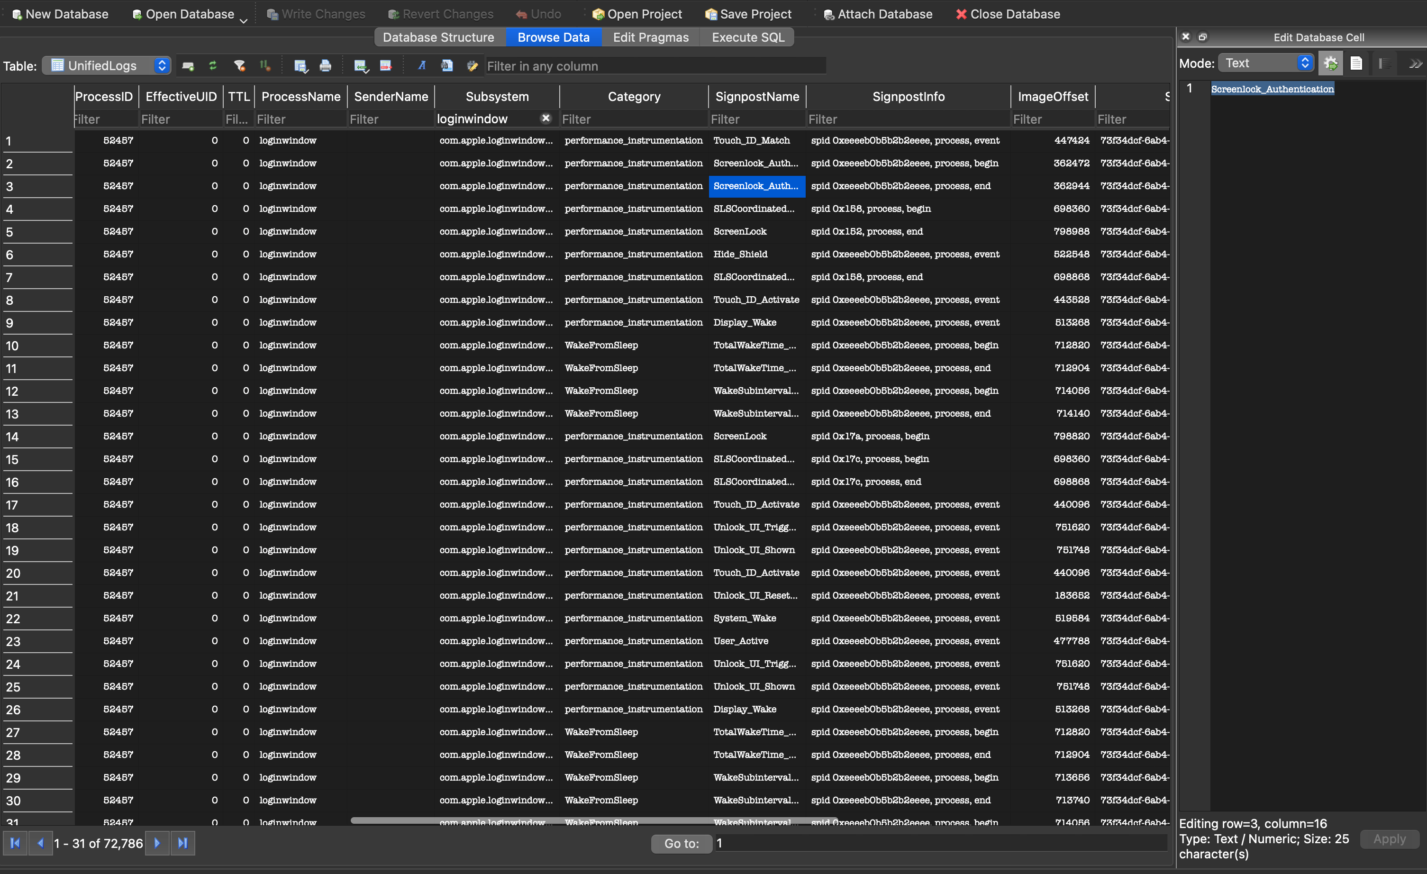
Task: Clear sorting with the sort-arrows icon
Action: (x=264, y=66)
